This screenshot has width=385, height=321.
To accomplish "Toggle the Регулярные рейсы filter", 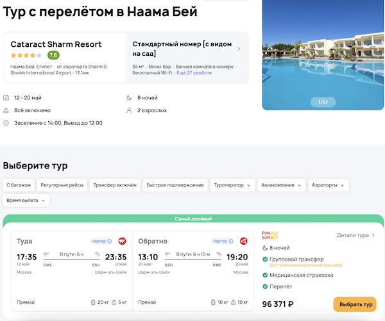I will click(x=62, y=185).
